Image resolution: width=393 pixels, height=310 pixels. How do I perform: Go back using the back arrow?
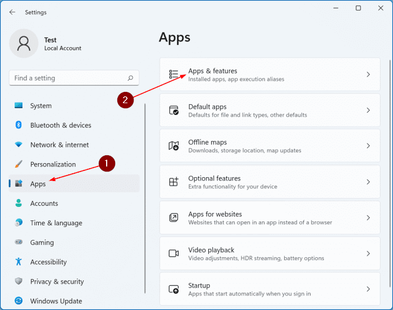(x=12, y=12)
